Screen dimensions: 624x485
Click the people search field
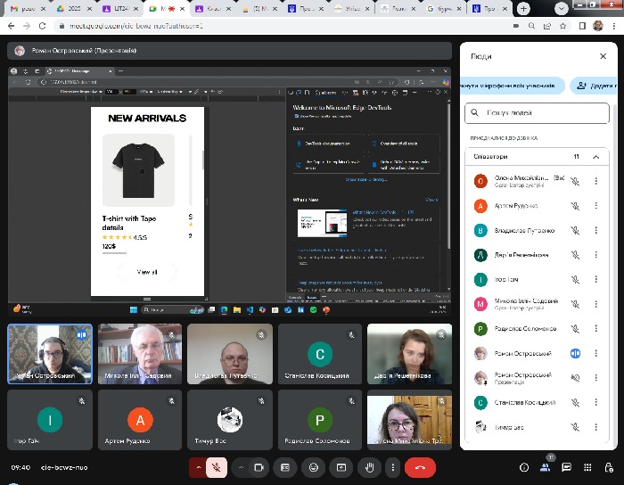535,114
